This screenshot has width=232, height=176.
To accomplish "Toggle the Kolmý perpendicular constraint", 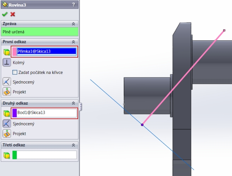I will pos(7,62).
